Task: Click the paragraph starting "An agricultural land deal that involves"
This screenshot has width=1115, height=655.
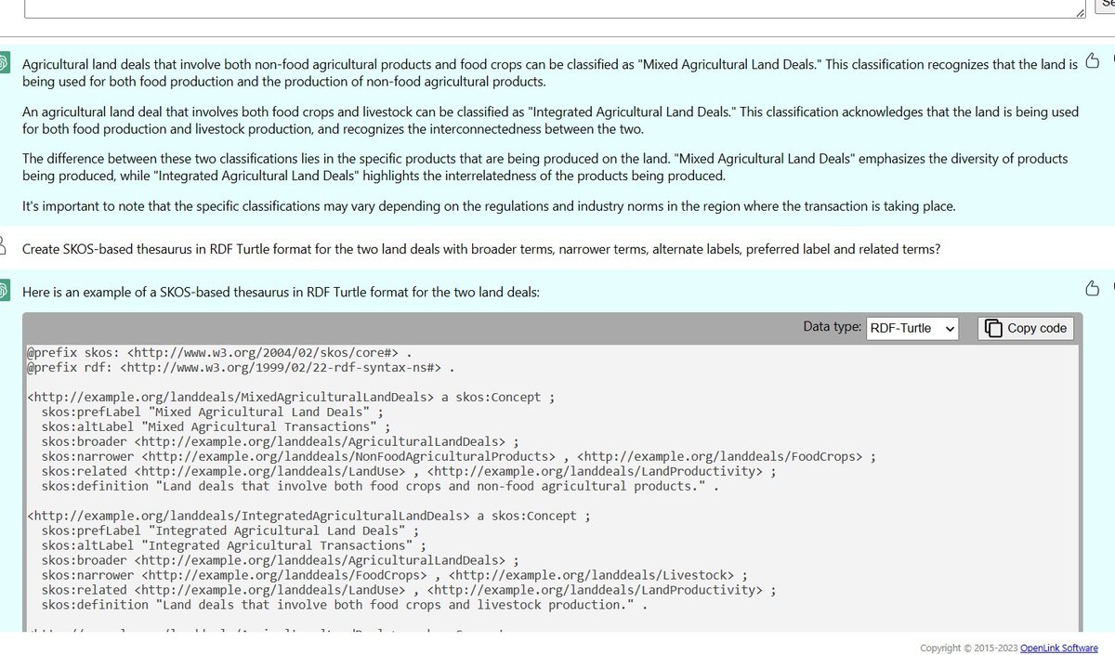Action: [x=550, y=120]
